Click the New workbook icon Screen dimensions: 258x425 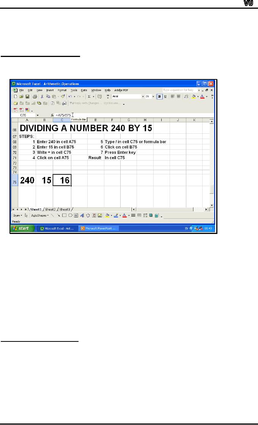point(16,96)
